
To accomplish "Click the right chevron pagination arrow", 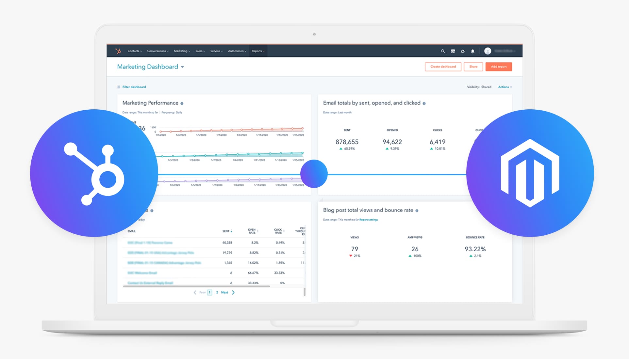I will coord(233,292).
